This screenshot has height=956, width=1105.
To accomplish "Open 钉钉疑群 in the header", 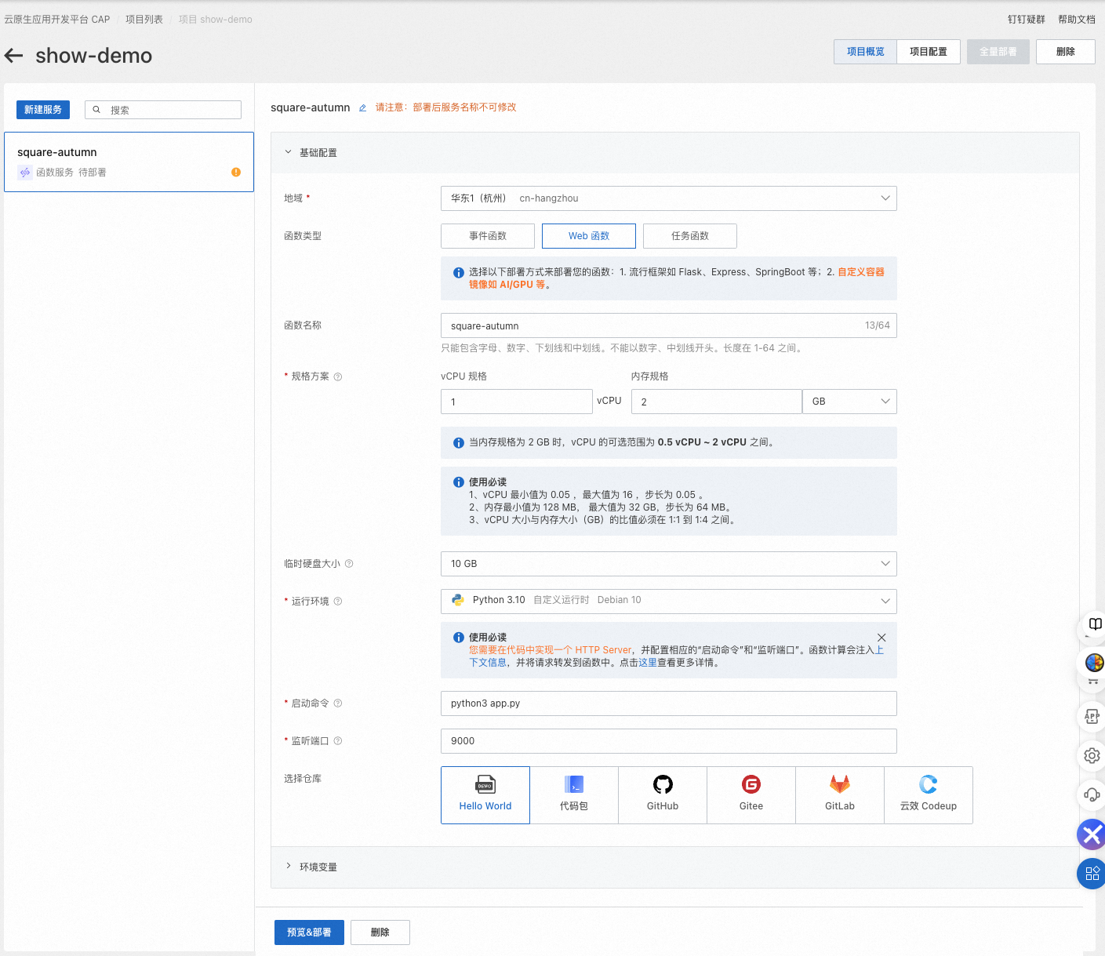I will (x=1027, y=20).
